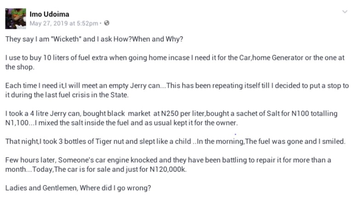Click the globe public privacy icon
The width and height of the screenshot is (353, 198).
[x=107, y=23]
